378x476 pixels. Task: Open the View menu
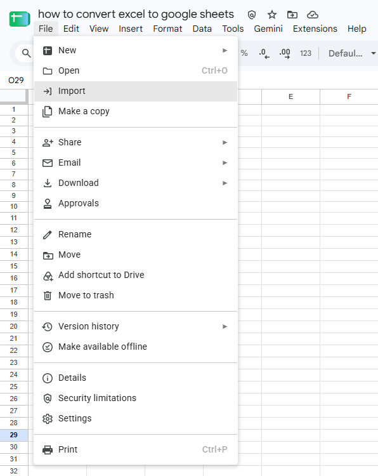click(x=99, y=29)
